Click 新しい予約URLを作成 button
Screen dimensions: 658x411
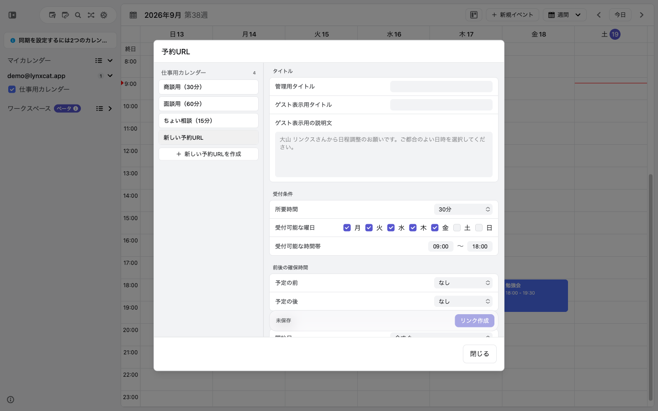208,154
